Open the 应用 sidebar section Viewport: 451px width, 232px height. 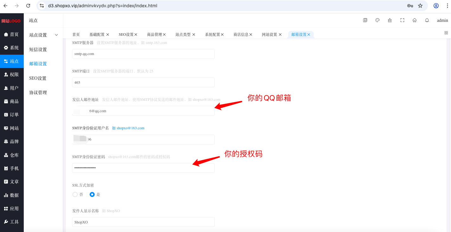[12, 209]
